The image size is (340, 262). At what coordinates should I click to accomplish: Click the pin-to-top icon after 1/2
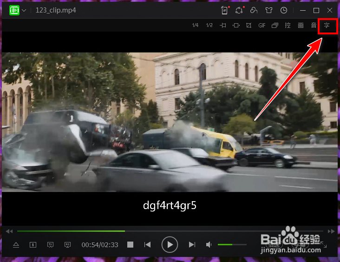tap(222, 26)
